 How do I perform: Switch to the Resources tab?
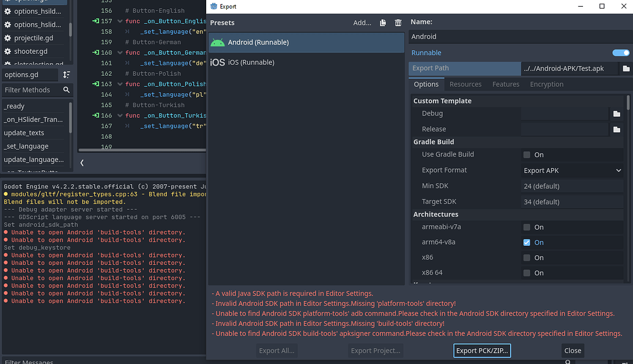point(465,84)
